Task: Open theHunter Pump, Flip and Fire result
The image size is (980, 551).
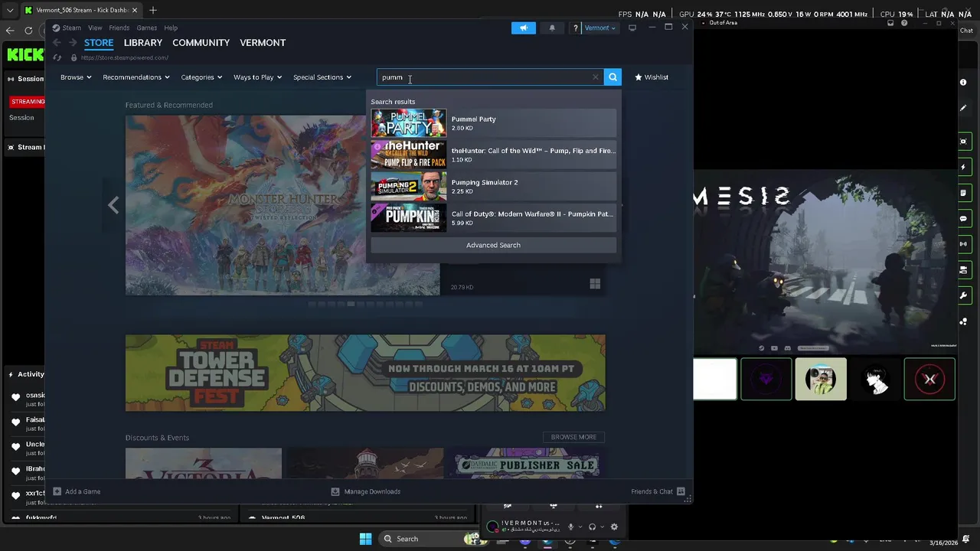Action: point(493,155)
